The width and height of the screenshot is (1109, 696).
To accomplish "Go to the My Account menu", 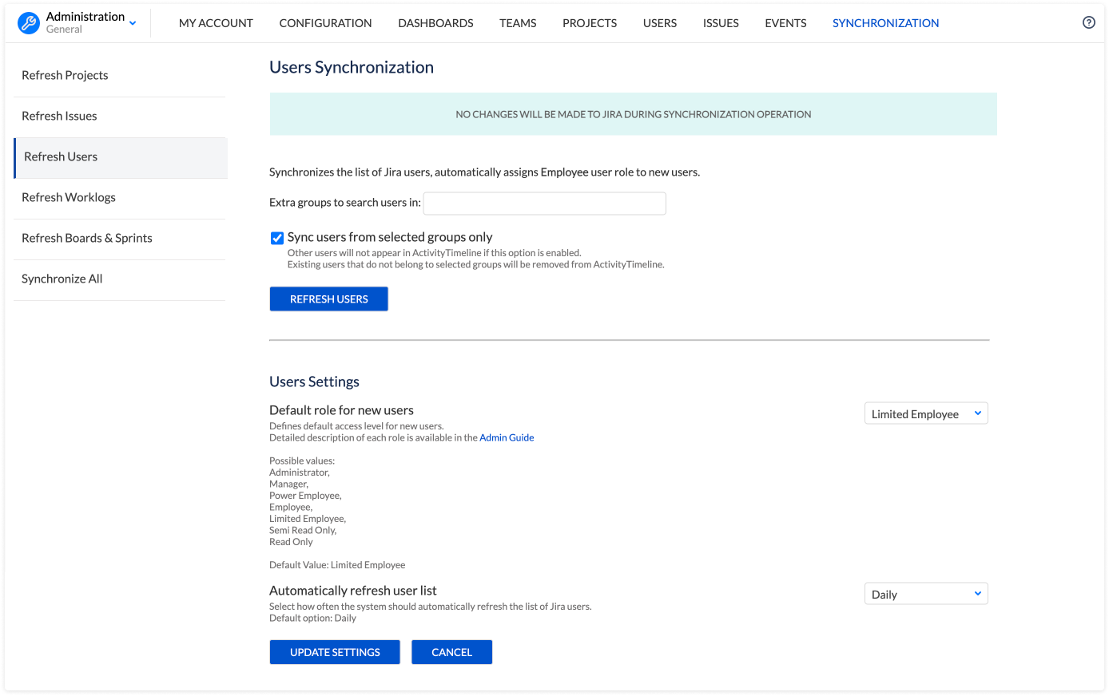I will (x=216, y=23).
